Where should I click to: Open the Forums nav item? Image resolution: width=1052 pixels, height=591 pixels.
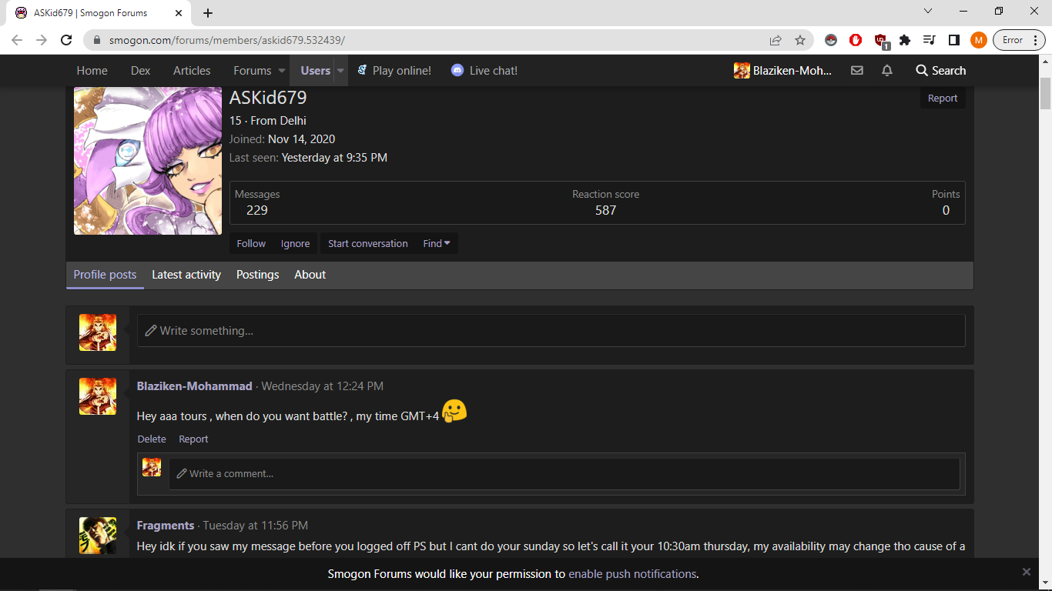coord(253,71)
